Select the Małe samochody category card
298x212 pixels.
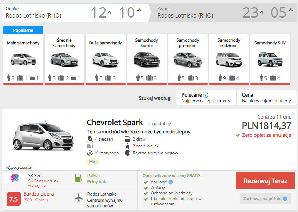[23, 59]
